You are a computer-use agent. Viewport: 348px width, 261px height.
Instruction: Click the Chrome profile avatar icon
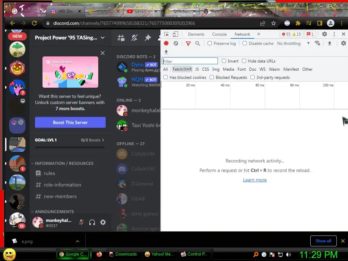[x=330, y=23]
